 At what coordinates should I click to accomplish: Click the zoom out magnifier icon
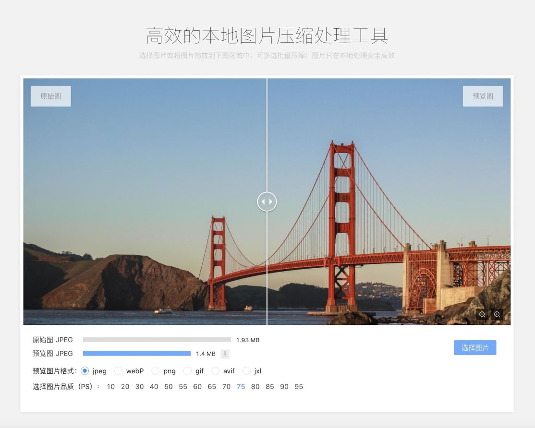coord(482,315)
